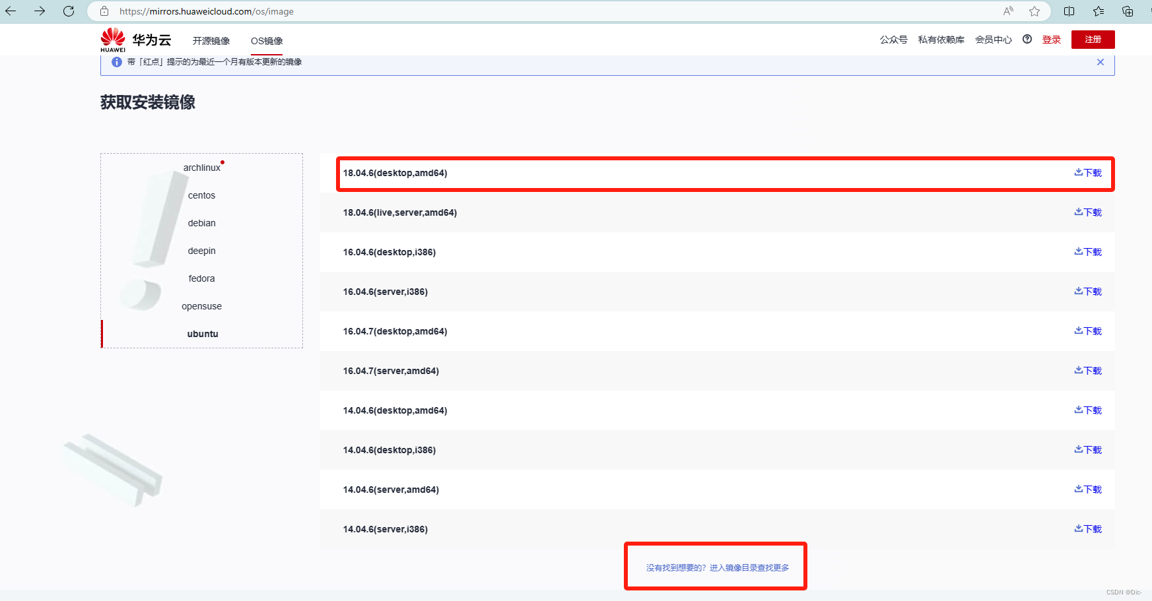Click the lock icon in address bar
The image size is (1152, 601).
(x=104, y=11)
